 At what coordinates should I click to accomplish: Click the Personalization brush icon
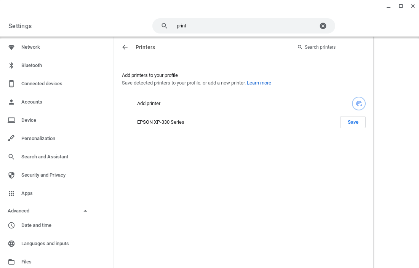11,139
